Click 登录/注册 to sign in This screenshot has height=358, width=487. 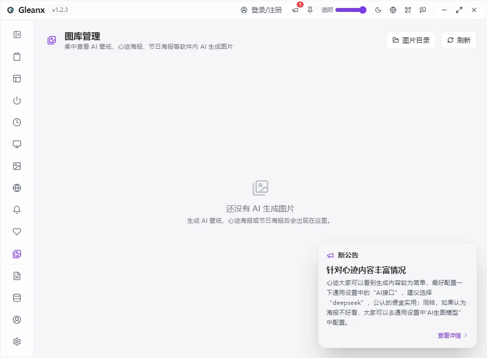point(261,10)
